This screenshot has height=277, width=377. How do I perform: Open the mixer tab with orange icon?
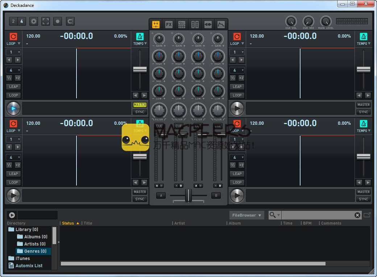click(156, 25)
